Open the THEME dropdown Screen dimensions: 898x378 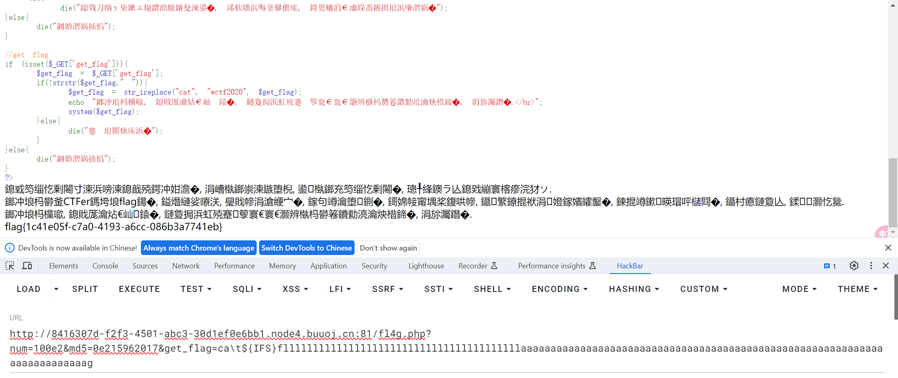858,289
